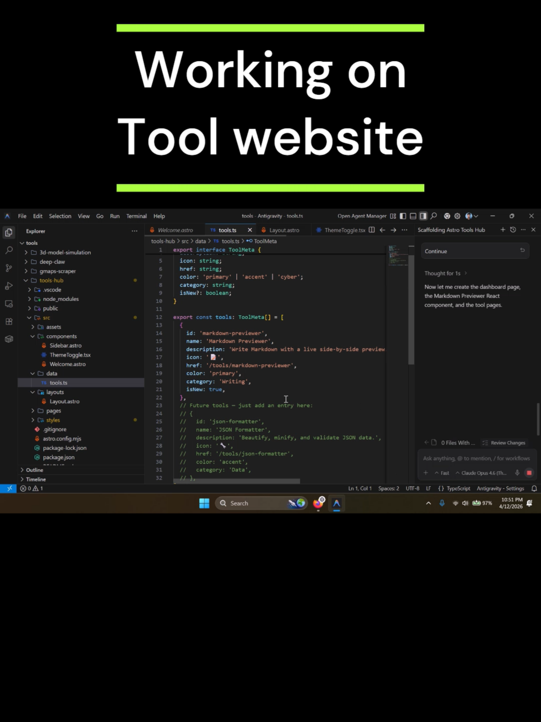
Task: Open the browser Chrome icon in title bar
Action: coord(447,216)
